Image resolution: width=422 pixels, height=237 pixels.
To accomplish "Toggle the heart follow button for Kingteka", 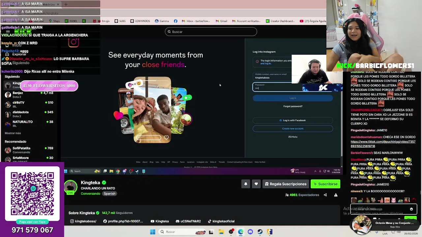I will [x=256, y=184].
